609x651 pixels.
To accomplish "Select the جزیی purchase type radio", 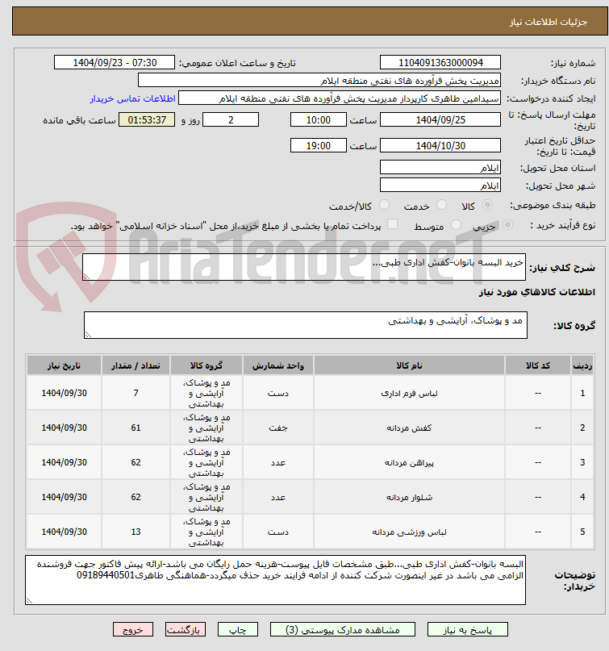I will [507, 225].
